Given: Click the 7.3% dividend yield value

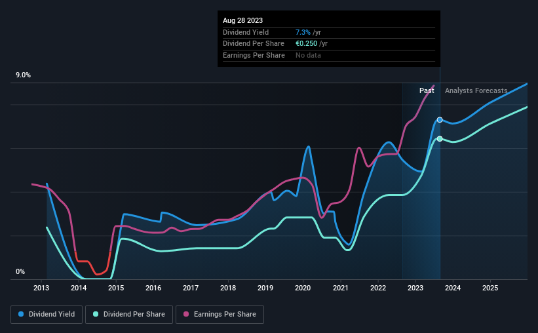Looking at the screenshot, I should click(x=303, y=32).
